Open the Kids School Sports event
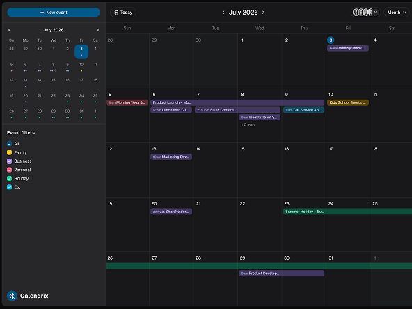 [348, 102]
